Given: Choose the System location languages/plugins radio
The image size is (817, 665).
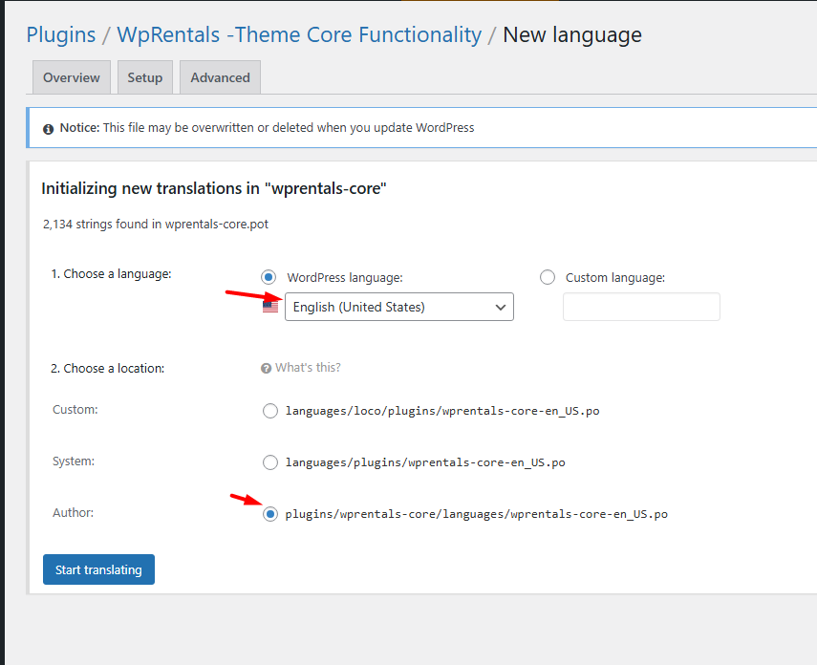Looking at the screenshot, I should click(269, 462).
